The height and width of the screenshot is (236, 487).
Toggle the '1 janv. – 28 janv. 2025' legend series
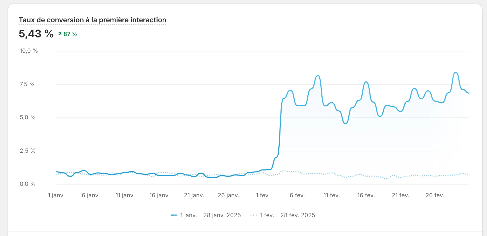pos(210,215)
